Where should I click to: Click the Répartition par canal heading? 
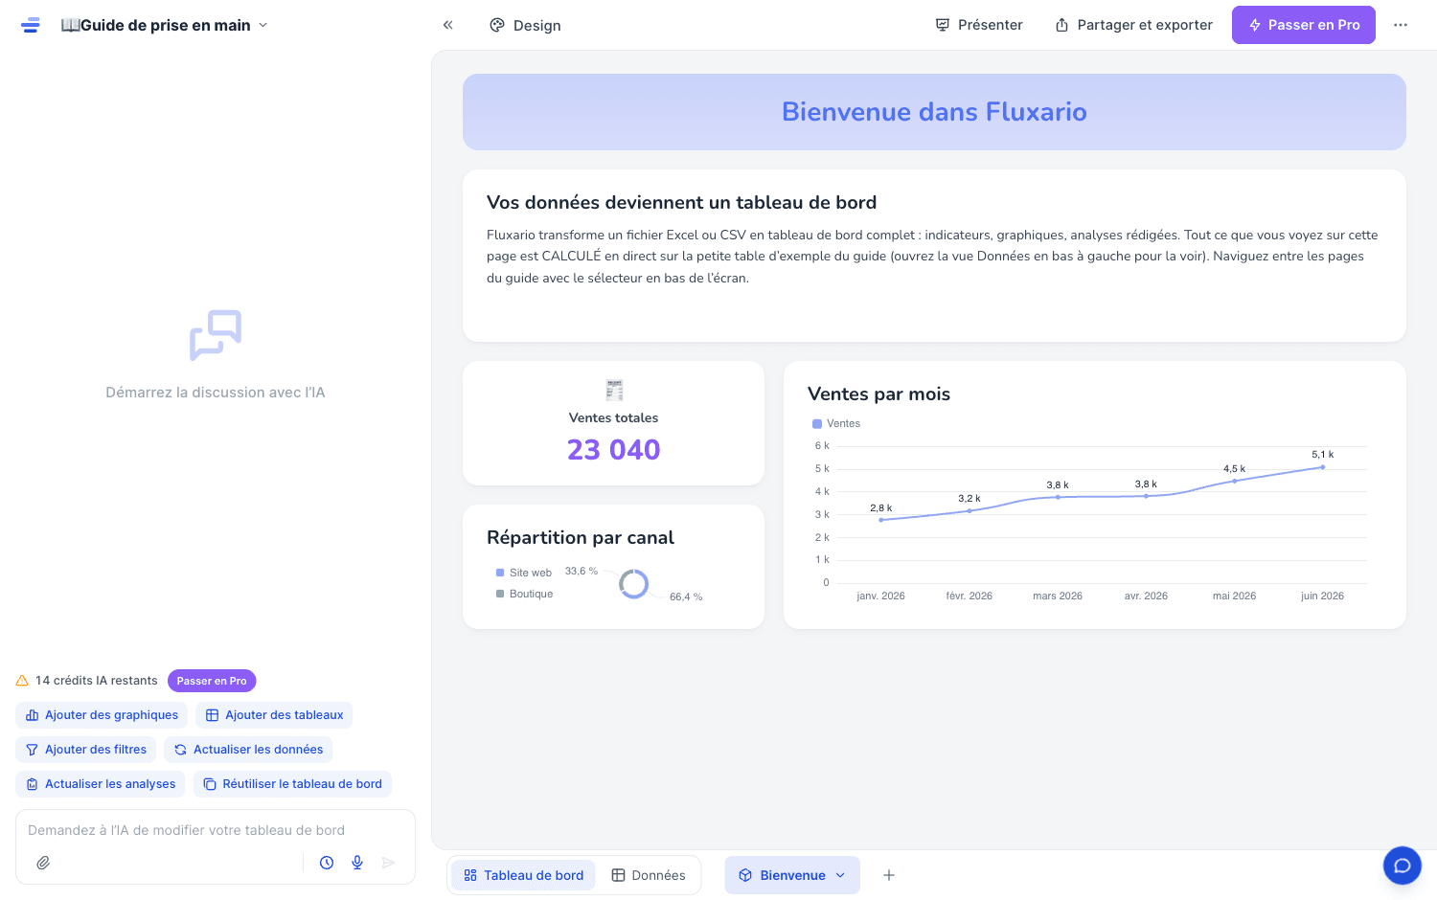(x=581, y=537)
